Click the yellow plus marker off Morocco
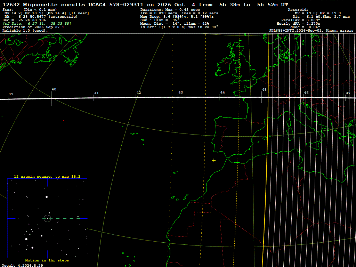356x267 pixels. (214, 161)
